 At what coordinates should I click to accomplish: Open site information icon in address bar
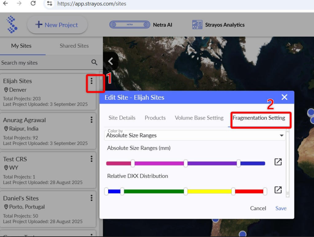click(x=49, y=3)
